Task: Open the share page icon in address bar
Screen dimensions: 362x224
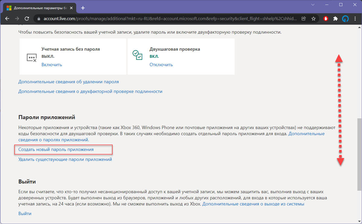Action: coord(304,19)
